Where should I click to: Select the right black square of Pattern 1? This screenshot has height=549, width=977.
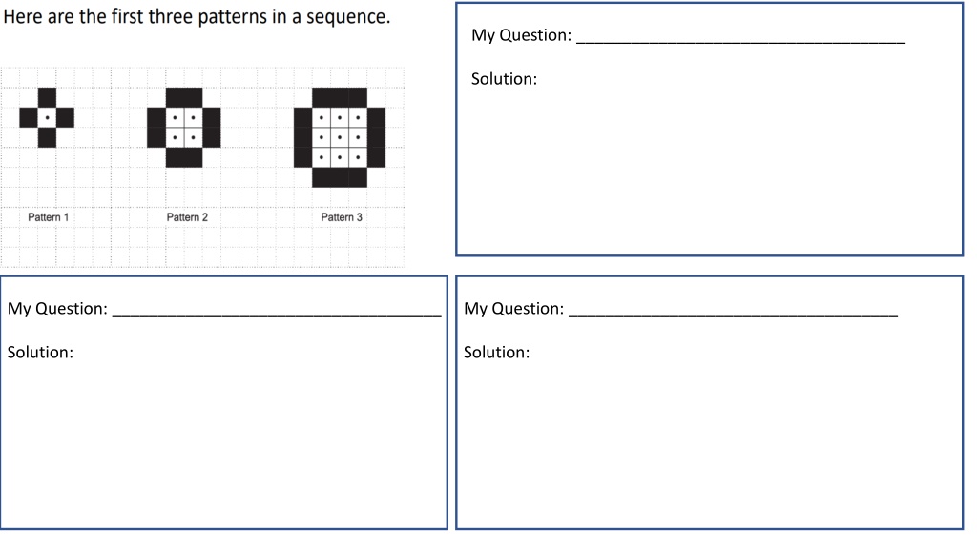(x=66, y=117)
